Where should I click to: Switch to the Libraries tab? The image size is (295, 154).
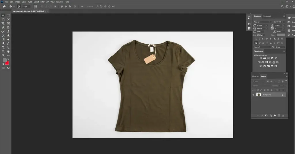point(255,76)
